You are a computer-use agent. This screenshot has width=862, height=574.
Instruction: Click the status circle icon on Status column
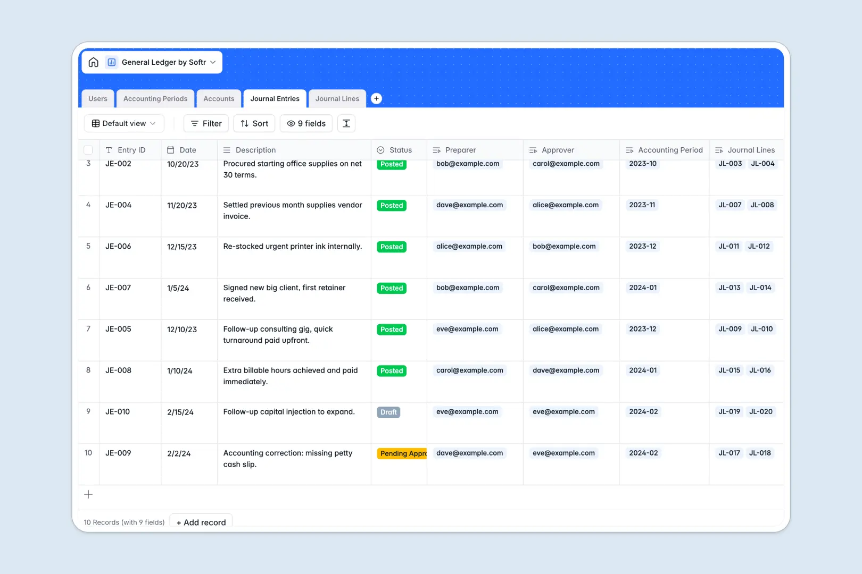coord(380,150)
